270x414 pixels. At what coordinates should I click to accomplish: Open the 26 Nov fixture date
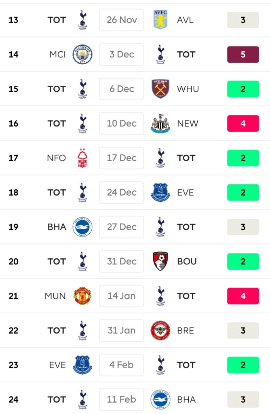122,20
